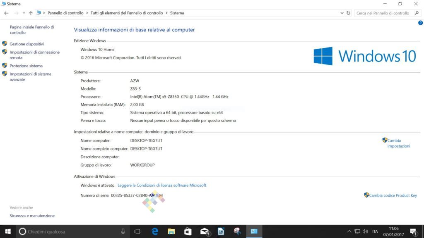424x238 pixels.
Task: Click shield icon beside Protezione sistema
Action: point(5,66)
